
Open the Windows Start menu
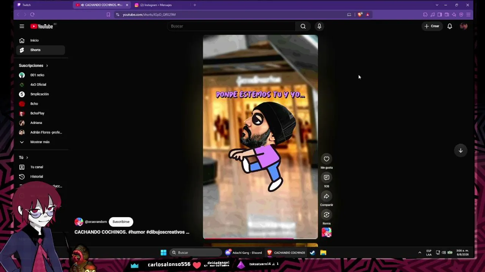click(163, 253)
